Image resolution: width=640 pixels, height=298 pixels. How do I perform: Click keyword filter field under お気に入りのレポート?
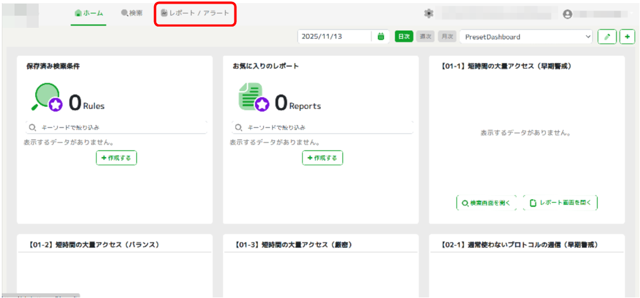click(x=323, y=128)
